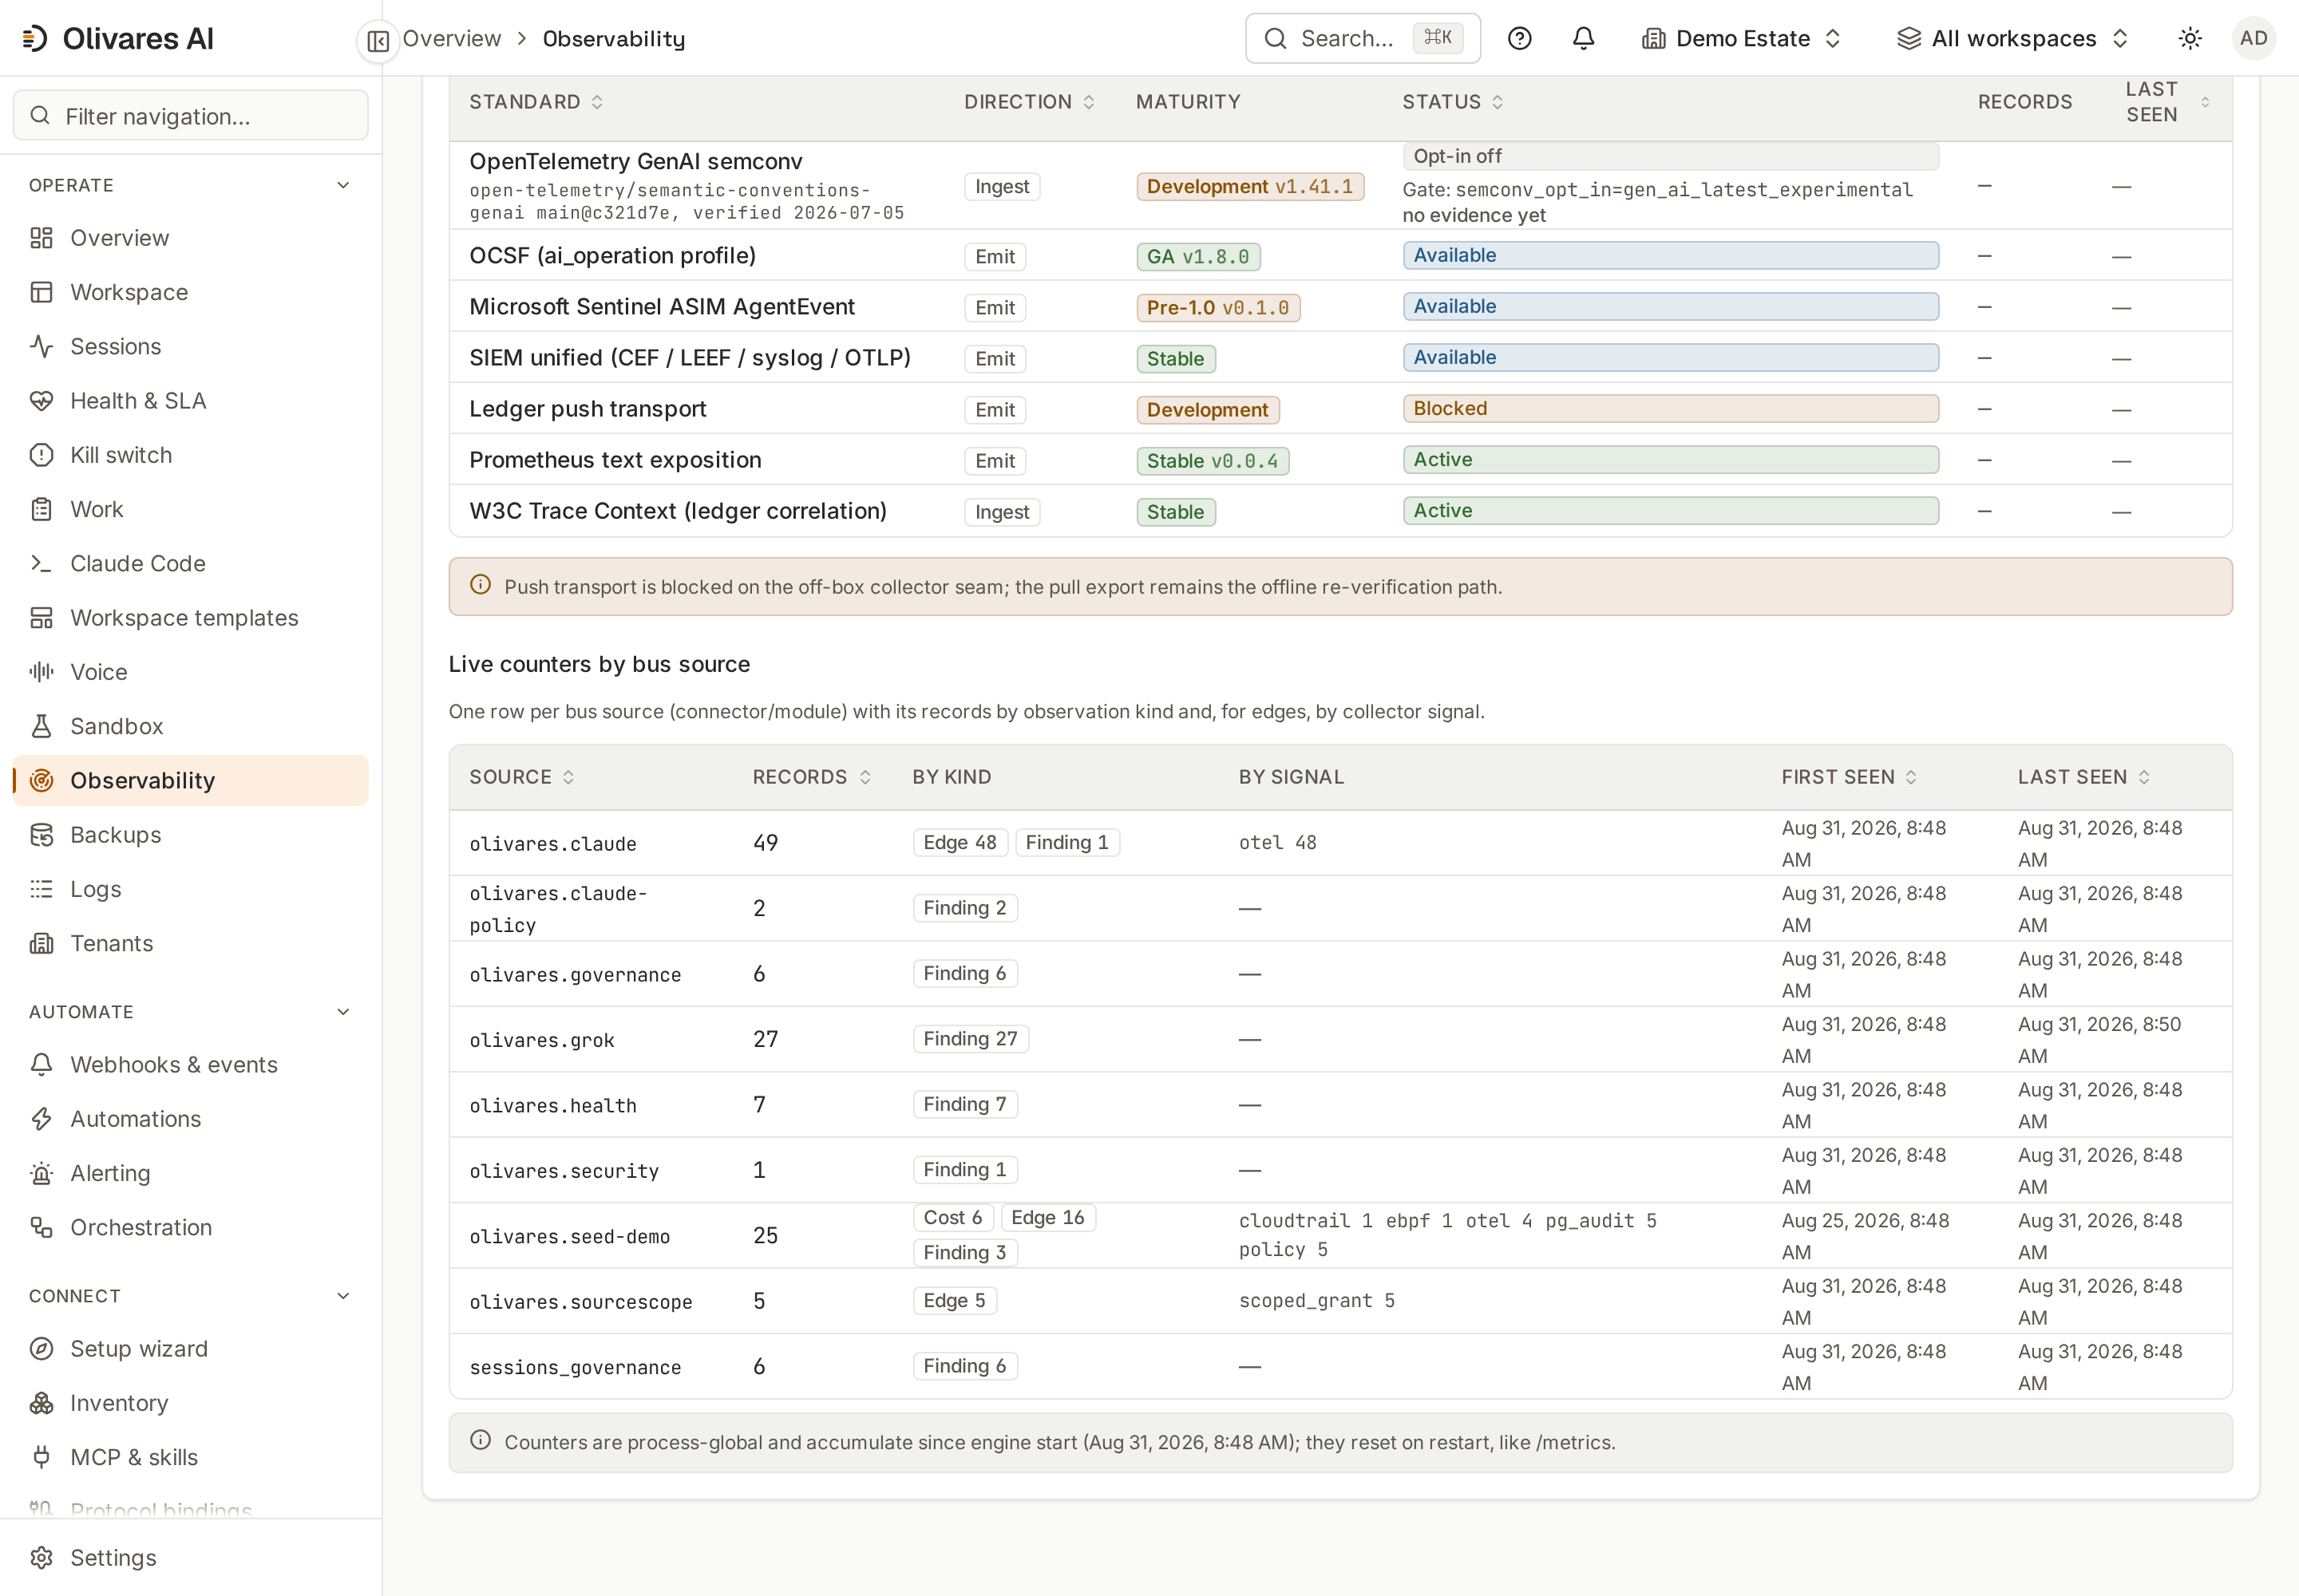Open Tenants building icon
The width and height of the screenshot is (2299, 1596).
pyautogui.click(x=41, y=943)
